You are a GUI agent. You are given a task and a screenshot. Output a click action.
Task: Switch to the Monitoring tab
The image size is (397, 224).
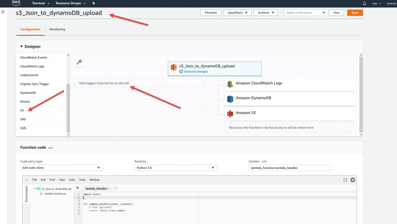(57, 29)
